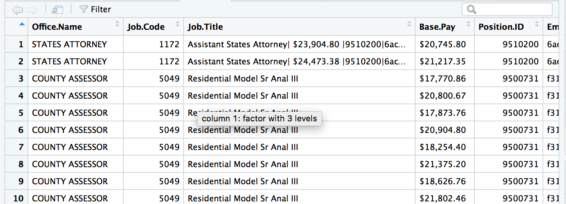Click STATES ATTORNEY cell in row 1
Screen dimensions: 566x204
[x=69, y=44]
